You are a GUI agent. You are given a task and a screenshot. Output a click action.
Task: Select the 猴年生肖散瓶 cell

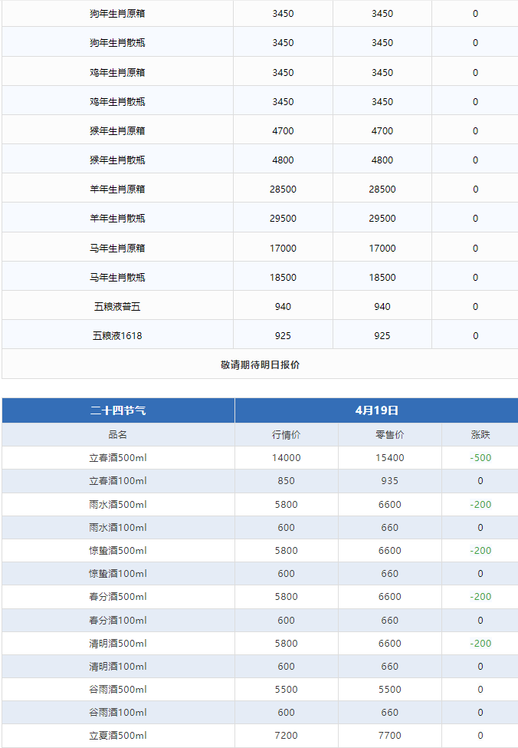[117, 160]
